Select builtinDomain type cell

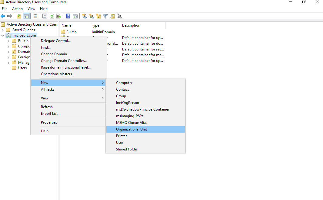click(103, 32)
